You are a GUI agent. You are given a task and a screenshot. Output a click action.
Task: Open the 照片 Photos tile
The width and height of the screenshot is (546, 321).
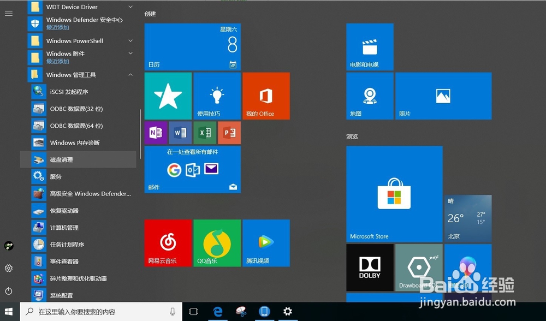click(x=443, y=96)
